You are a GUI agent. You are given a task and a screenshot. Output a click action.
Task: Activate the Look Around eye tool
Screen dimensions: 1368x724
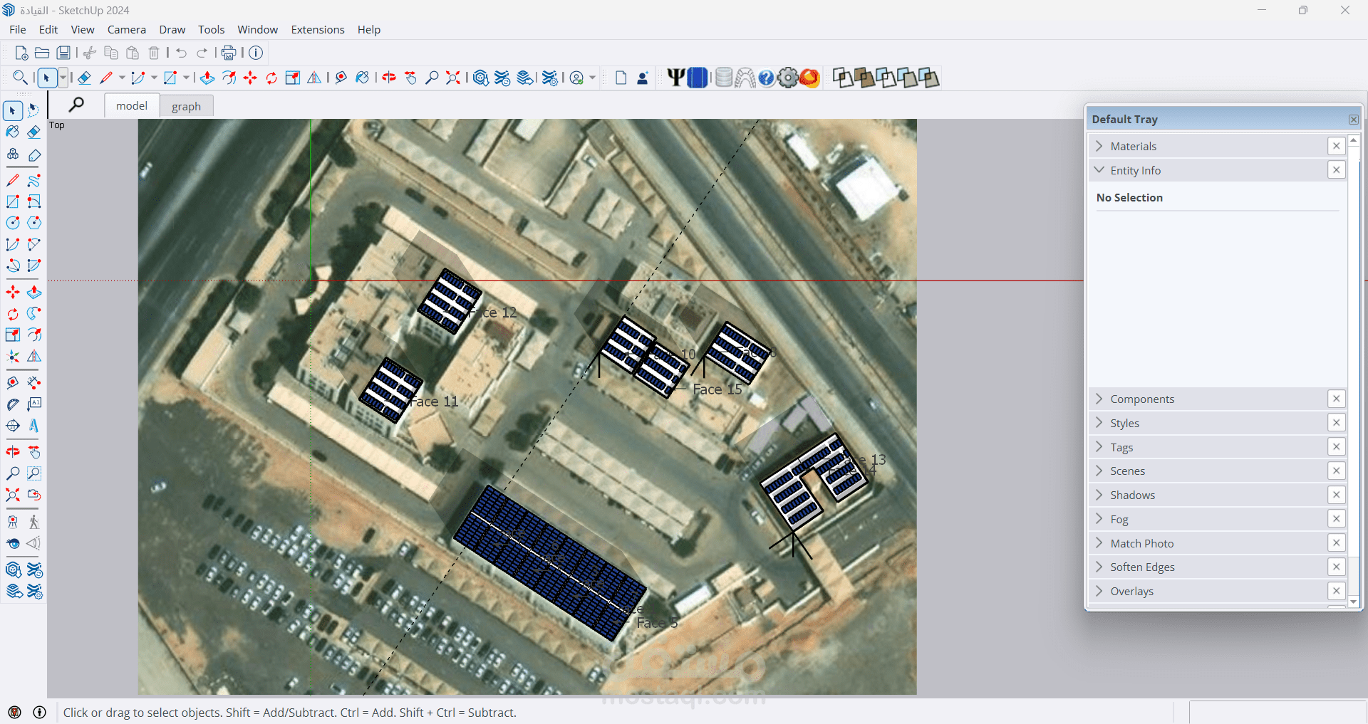click(x=13, y=543)
